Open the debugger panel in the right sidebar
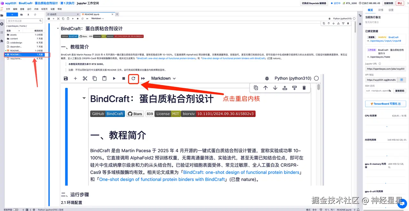The height and width of the screenshot is (211, 409). point(360,24)
